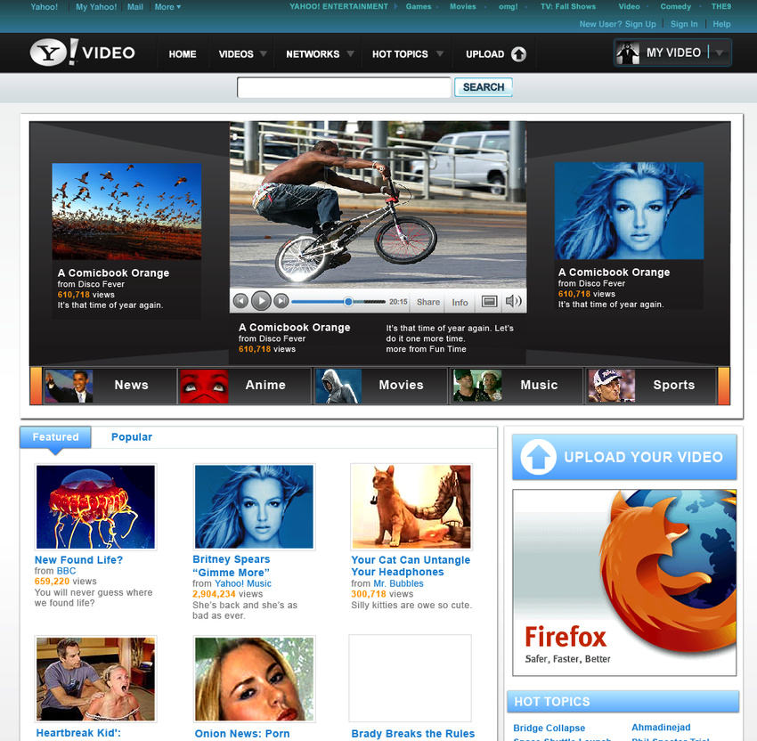
Task: Switch to the Popular tab
Action: click(x=132, y=437)
